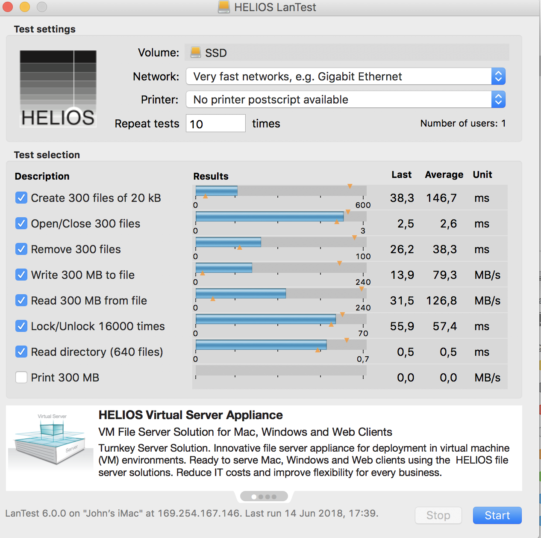
Task: Click the Average column header
Action: click(x=444, y=174)
